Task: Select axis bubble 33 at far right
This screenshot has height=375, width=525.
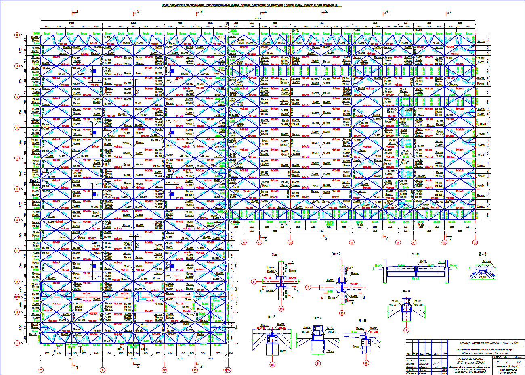Action: [x=475, y=242]
